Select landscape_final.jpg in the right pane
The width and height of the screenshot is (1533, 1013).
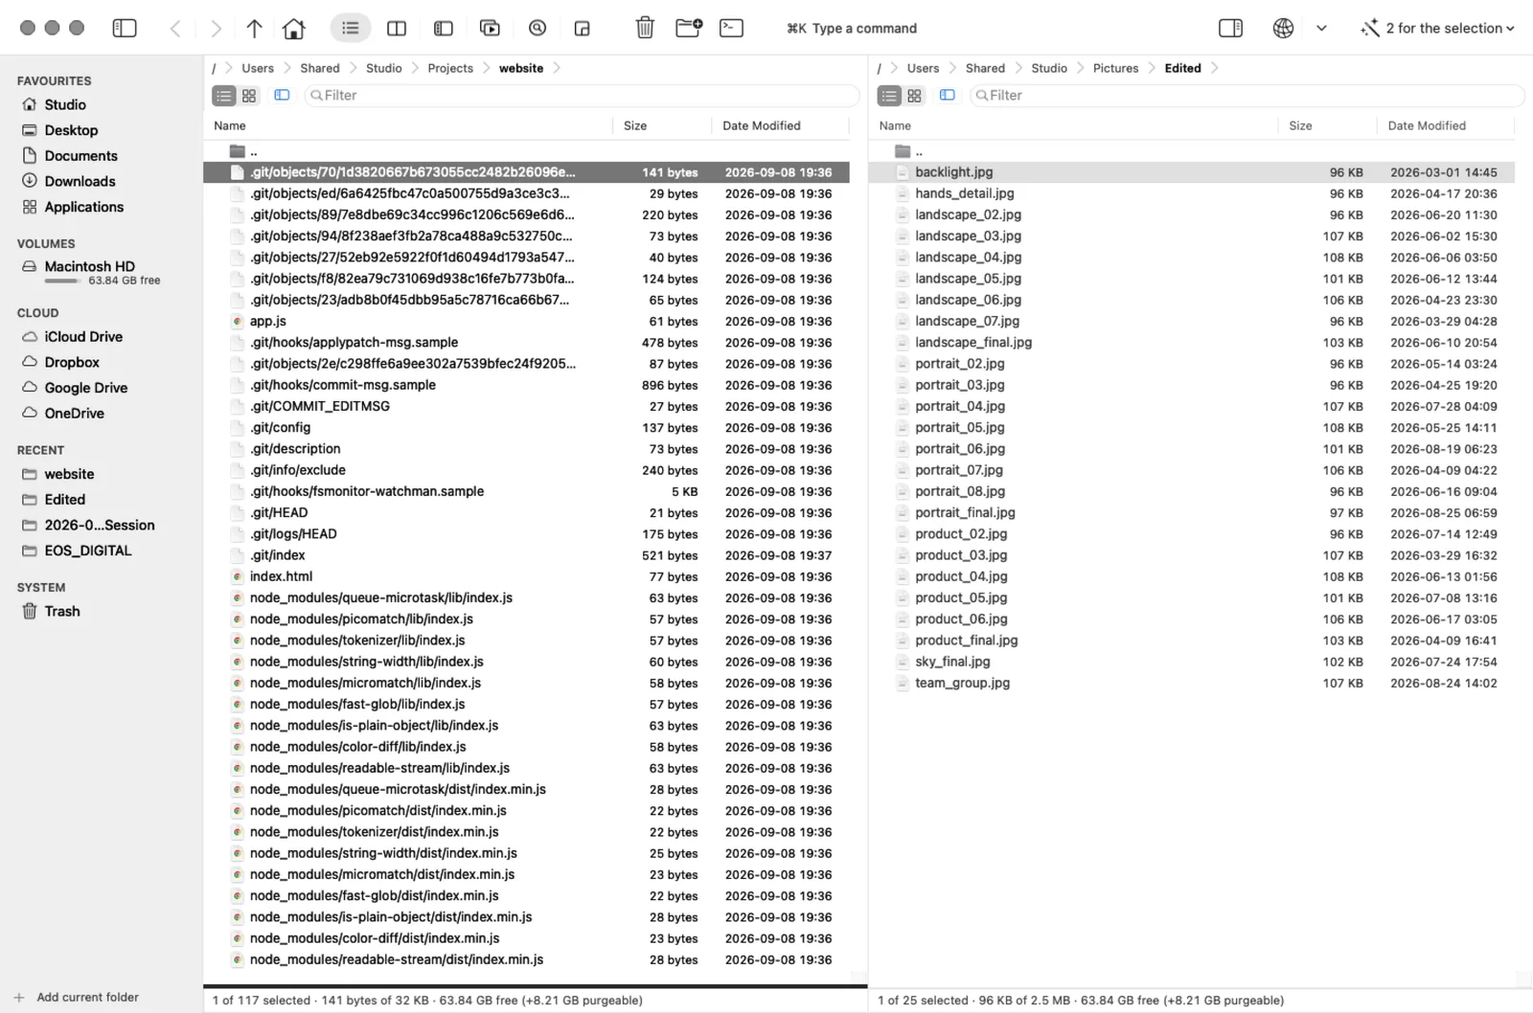[x=1192, y=343]
